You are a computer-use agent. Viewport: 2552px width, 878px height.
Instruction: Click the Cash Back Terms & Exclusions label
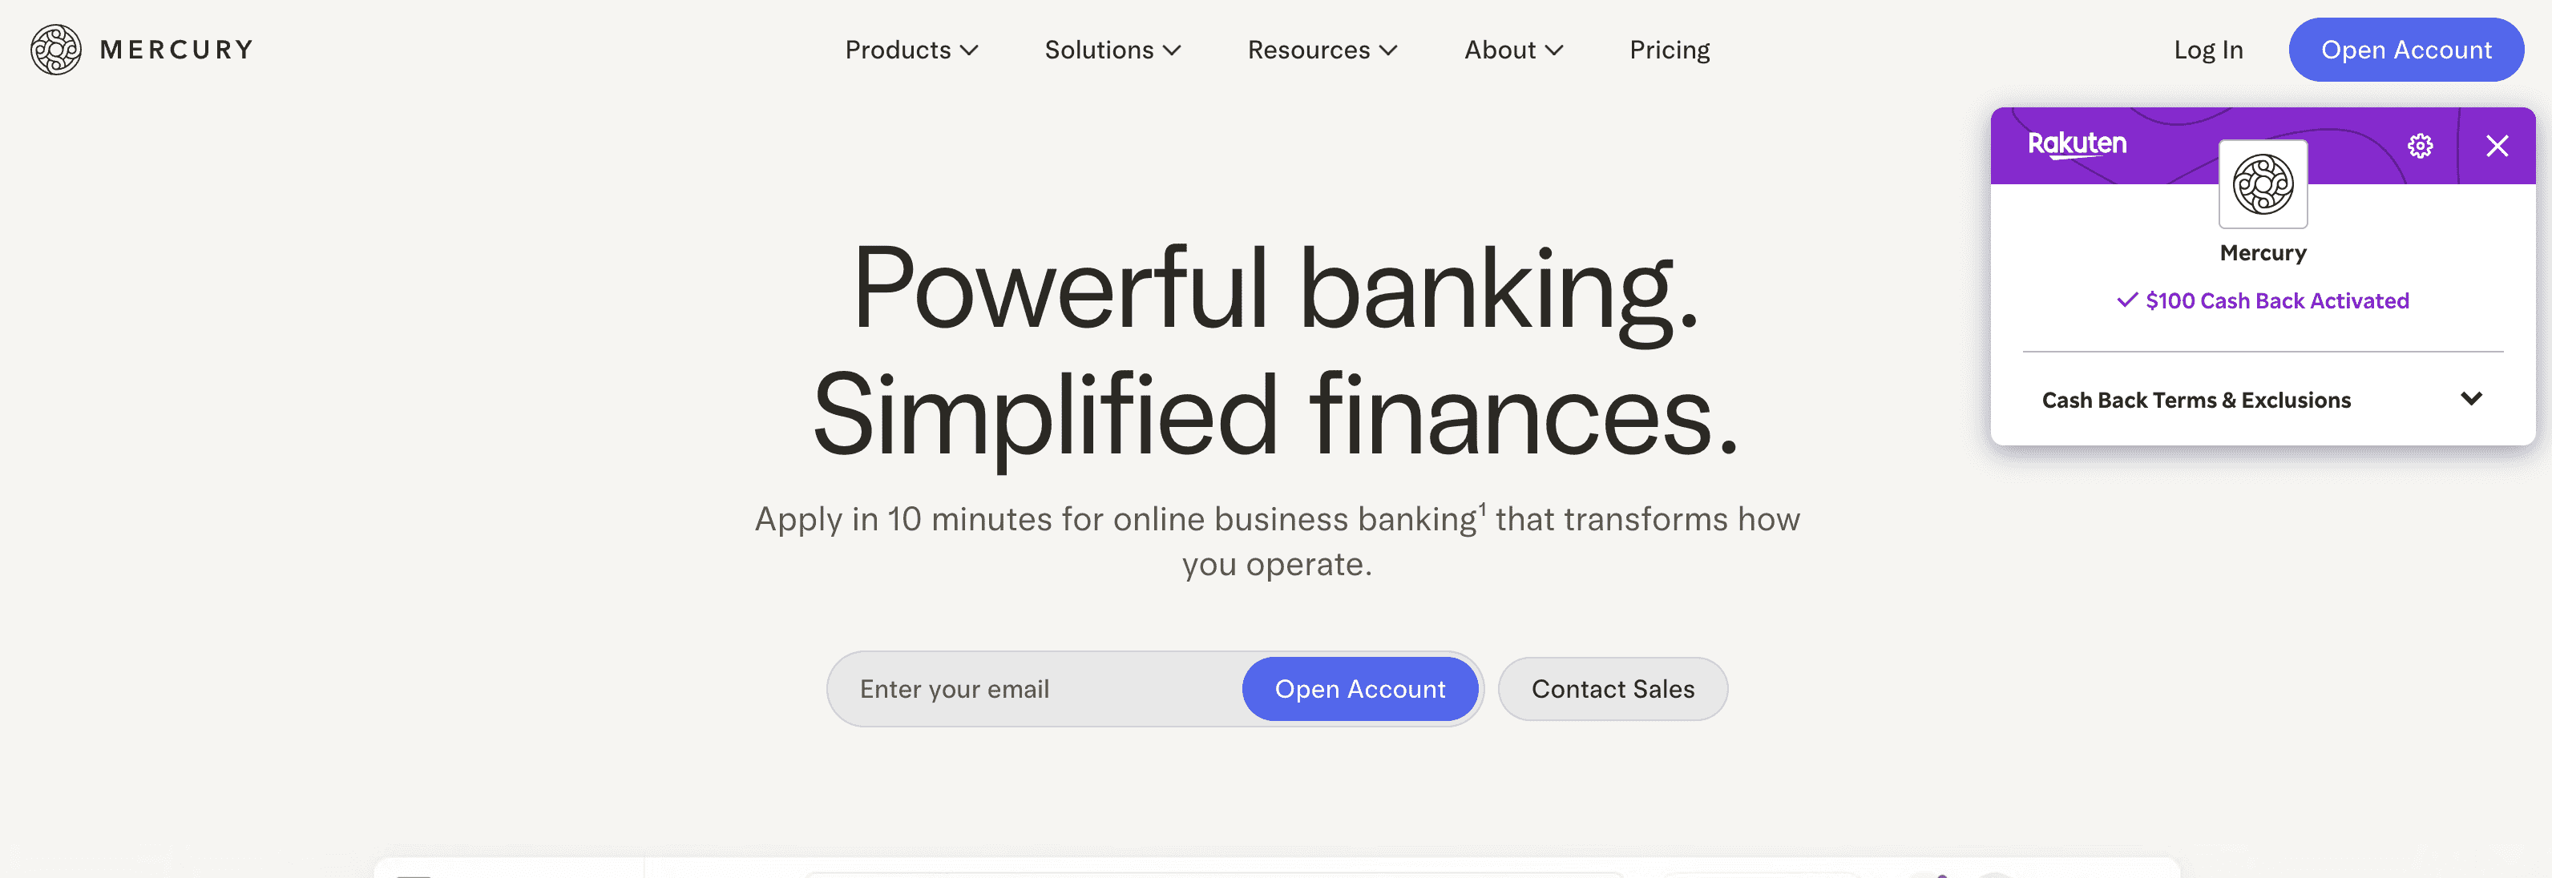(x=2195, y=400)
